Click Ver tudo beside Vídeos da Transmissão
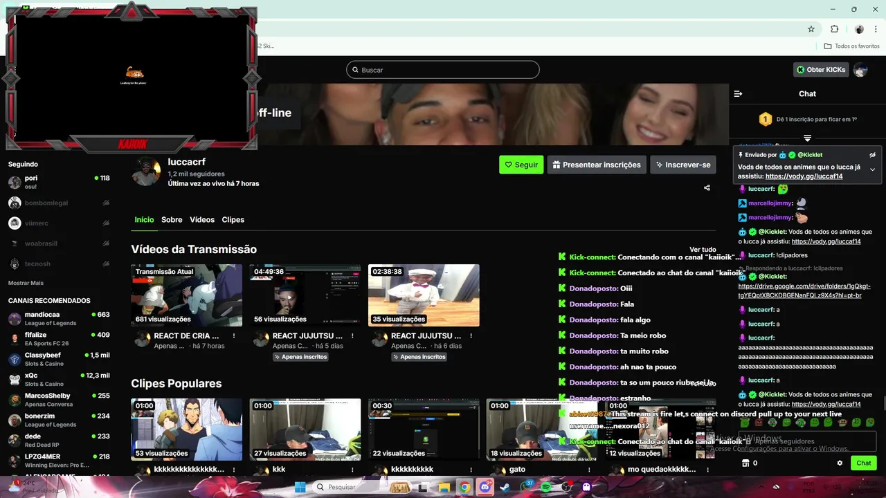 (x=703, y=250)
